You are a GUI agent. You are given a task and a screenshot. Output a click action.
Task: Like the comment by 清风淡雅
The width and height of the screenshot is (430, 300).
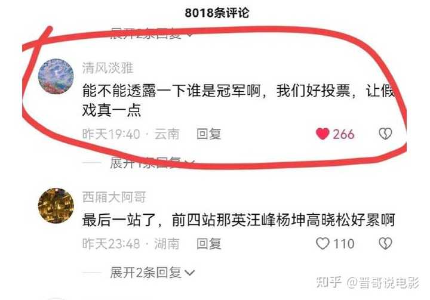[322, 134]
